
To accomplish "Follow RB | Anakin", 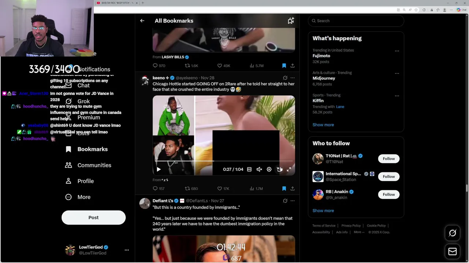I will [x=389, y=194].
